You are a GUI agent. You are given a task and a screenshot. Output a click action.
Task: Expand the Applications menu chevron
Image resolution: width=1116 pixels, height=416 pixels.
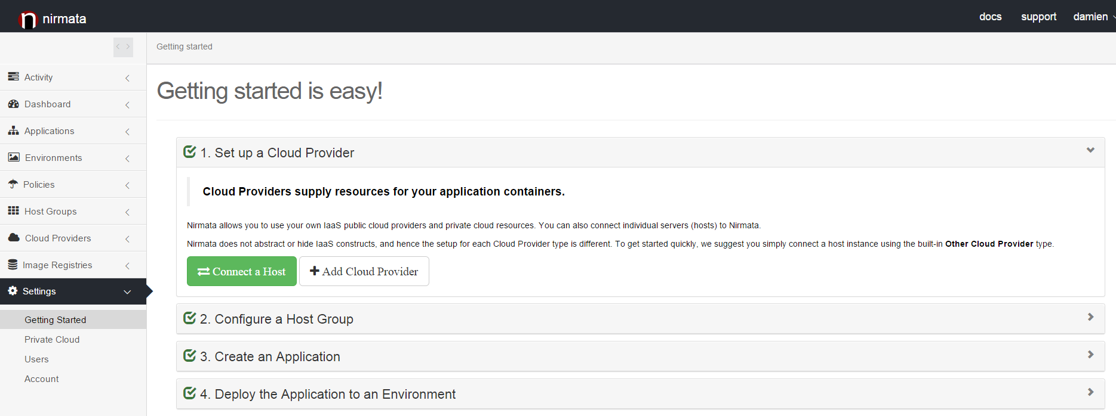[127, 132]
